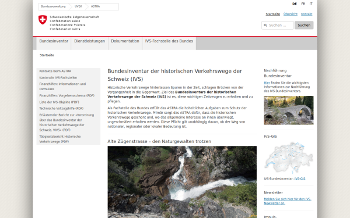Click the waterfall gorge photo
Viewport: 350px width, 218px height.
click(x=182, y=182)
